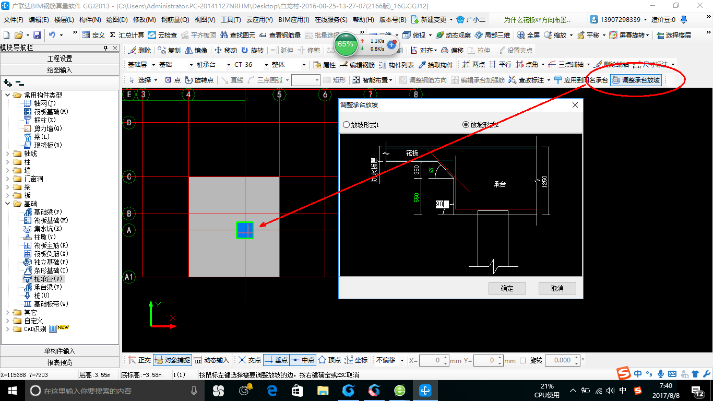Undo the last action

click(52, 35)
